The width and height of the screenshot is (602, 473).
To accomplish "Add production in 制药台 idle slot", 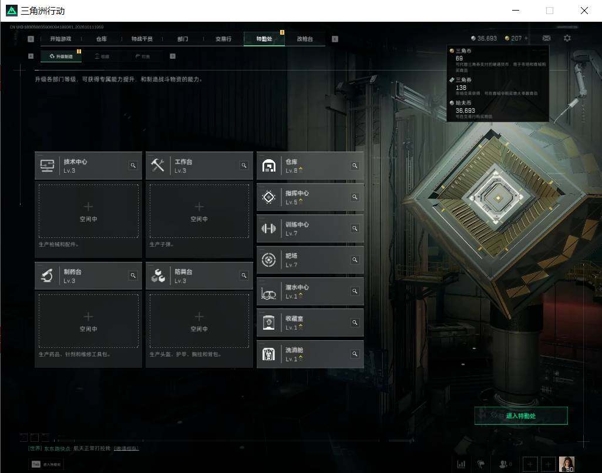I will [88, 321].
